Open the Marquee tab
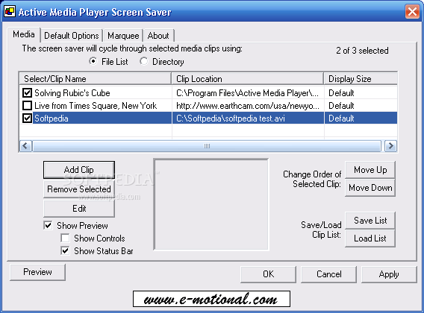 [x=123, y=36]
